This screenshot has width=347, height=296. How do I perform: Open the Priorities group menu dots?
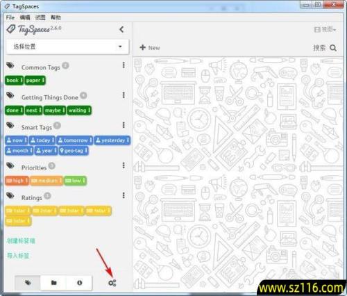[x=124, y=165]
